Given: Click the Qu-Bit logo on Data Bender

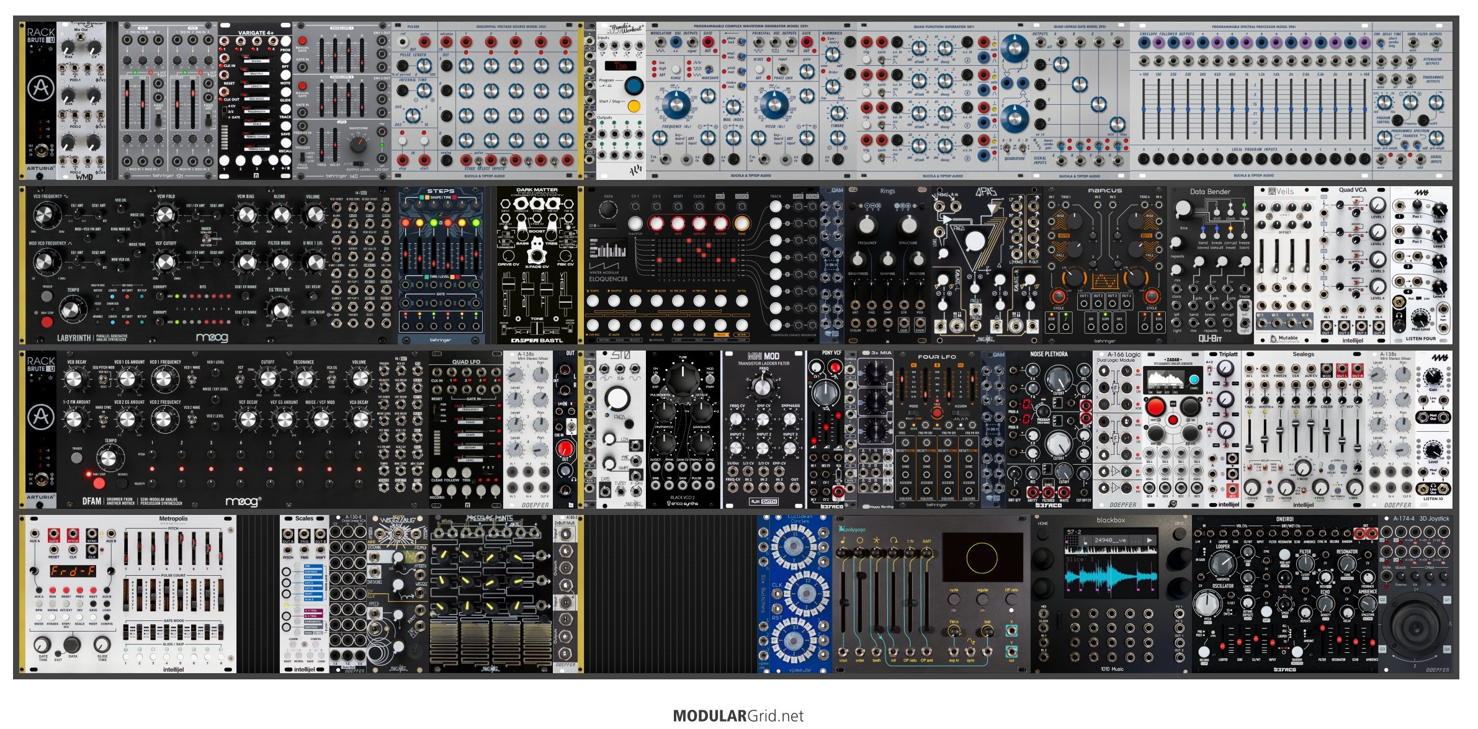Looking at the screenshot, I should tap(1210, 339).
